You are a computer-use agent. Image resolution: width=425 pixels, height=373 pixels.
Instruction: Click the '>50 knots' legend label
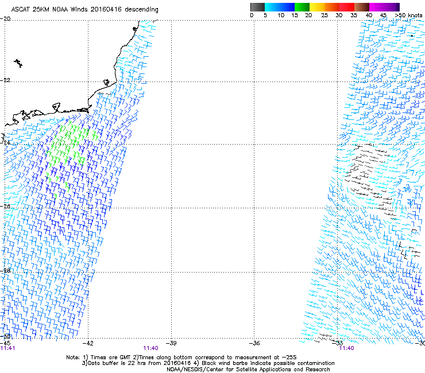(x=408, y=15)
